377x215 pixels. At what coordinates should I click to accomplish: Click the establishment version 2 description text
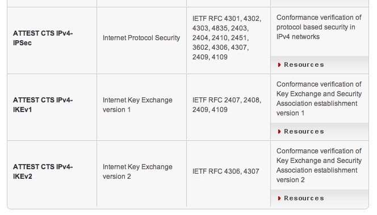pos(319,165)
